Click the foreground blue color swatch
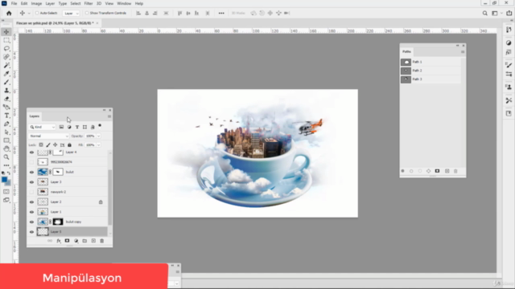 pos(4,180)
